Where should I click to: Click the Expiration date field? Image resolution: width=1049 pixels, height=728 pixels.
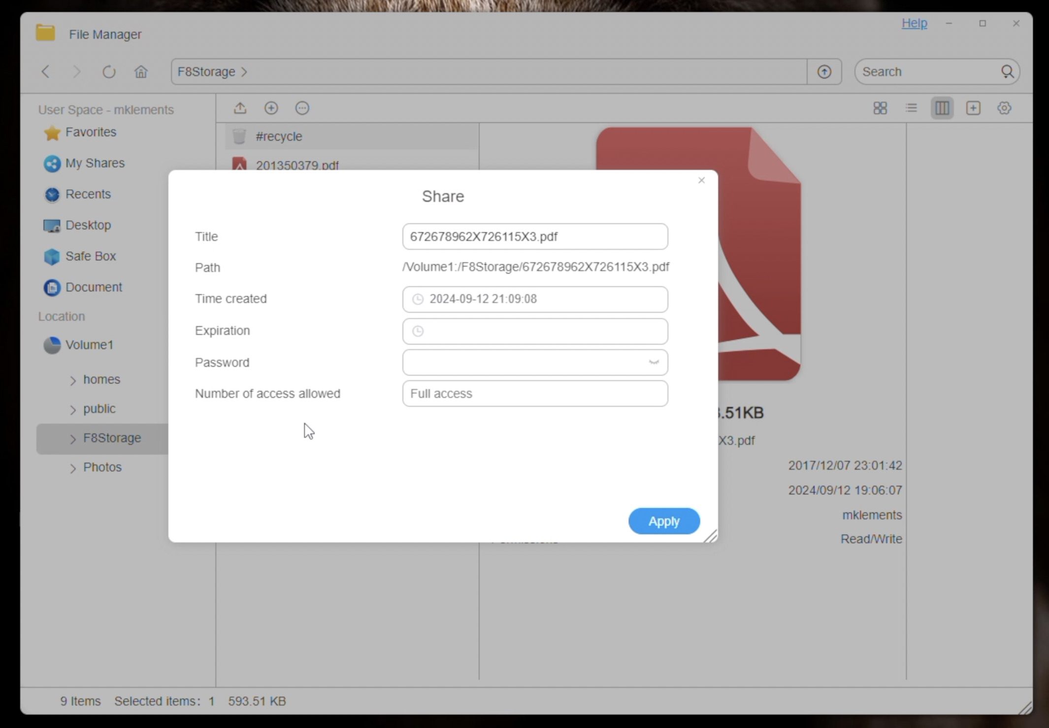click(535, 331)
